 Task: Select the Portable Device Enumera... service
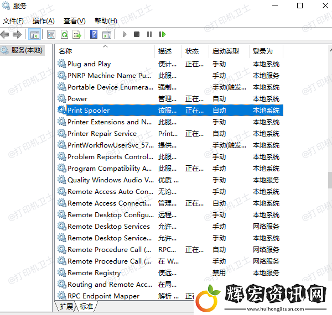coord(110,87)
